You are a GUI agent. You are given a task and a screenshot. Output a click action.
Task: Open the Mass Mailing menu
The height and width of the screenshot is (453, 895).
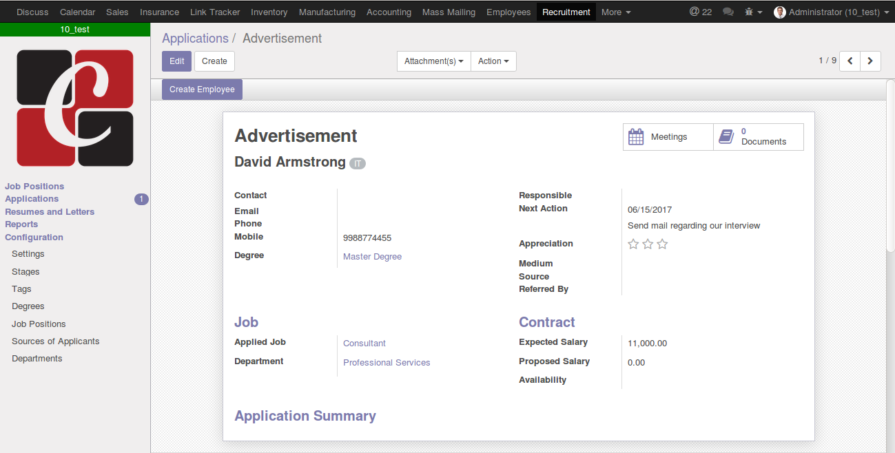449,12
